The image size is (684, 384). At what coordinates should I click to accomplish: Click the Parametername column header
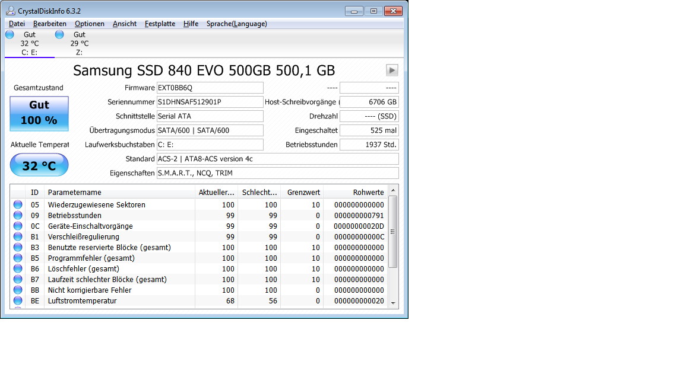(119, 193)
